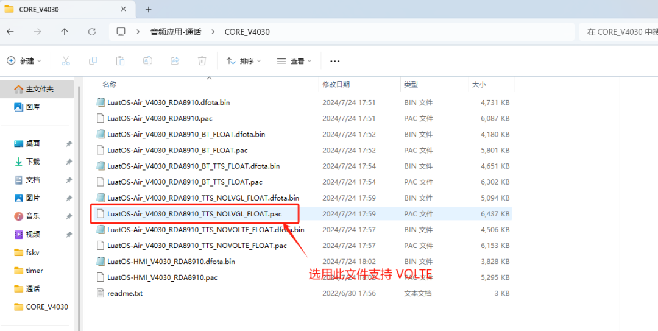Close the CORE_V4030 tab

[x=123, y=9]
